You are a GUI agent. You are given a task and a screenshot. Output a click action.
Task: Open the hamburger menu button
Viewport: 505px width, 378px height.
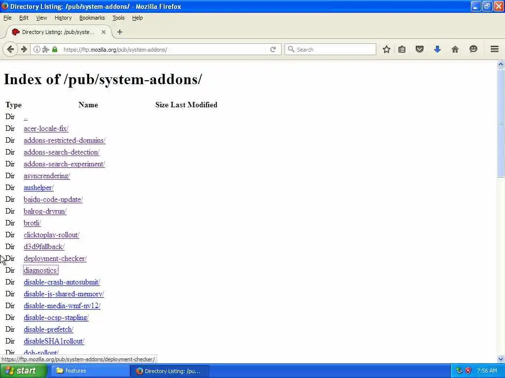pyautogui.click(x=494, y=49)
